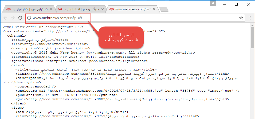Select the www.mehrnews.com/rss tab

click(x=132, y=9)
